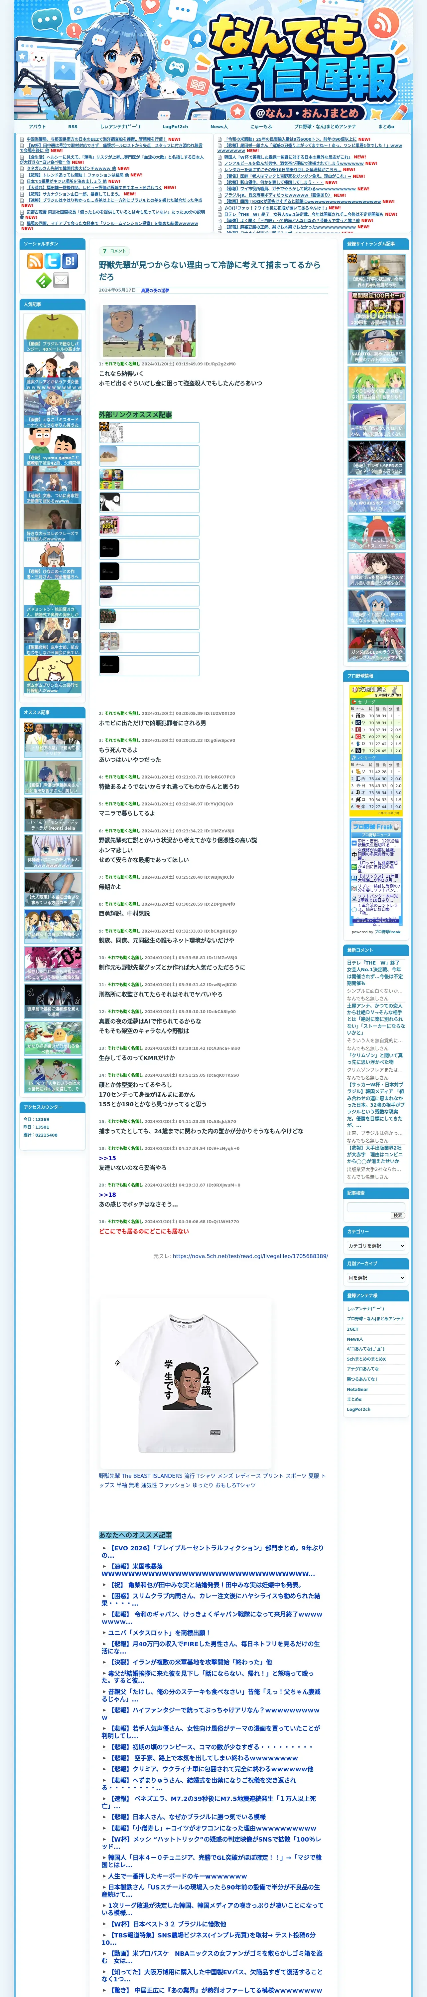
Task: Click the Hatena Bookmark B! icon
Action: coord(70,261)
